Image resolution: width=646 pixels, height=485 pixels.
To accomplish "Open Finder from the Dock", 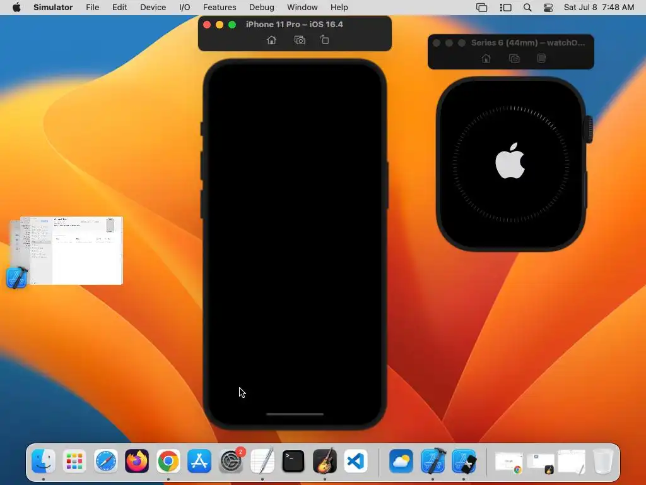I will pyautogui.click(x=44, y=460).
